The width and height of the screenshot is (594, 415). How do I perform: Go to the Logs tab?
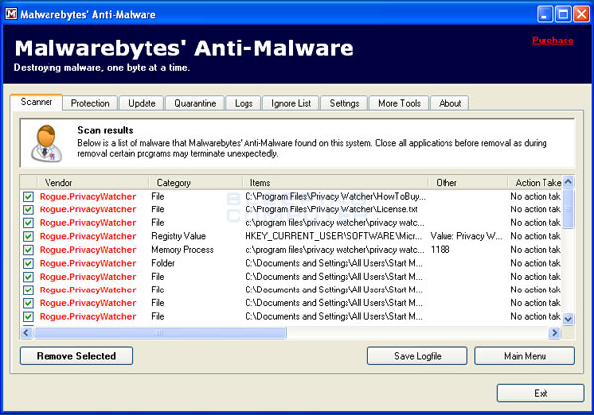(244, 103)
